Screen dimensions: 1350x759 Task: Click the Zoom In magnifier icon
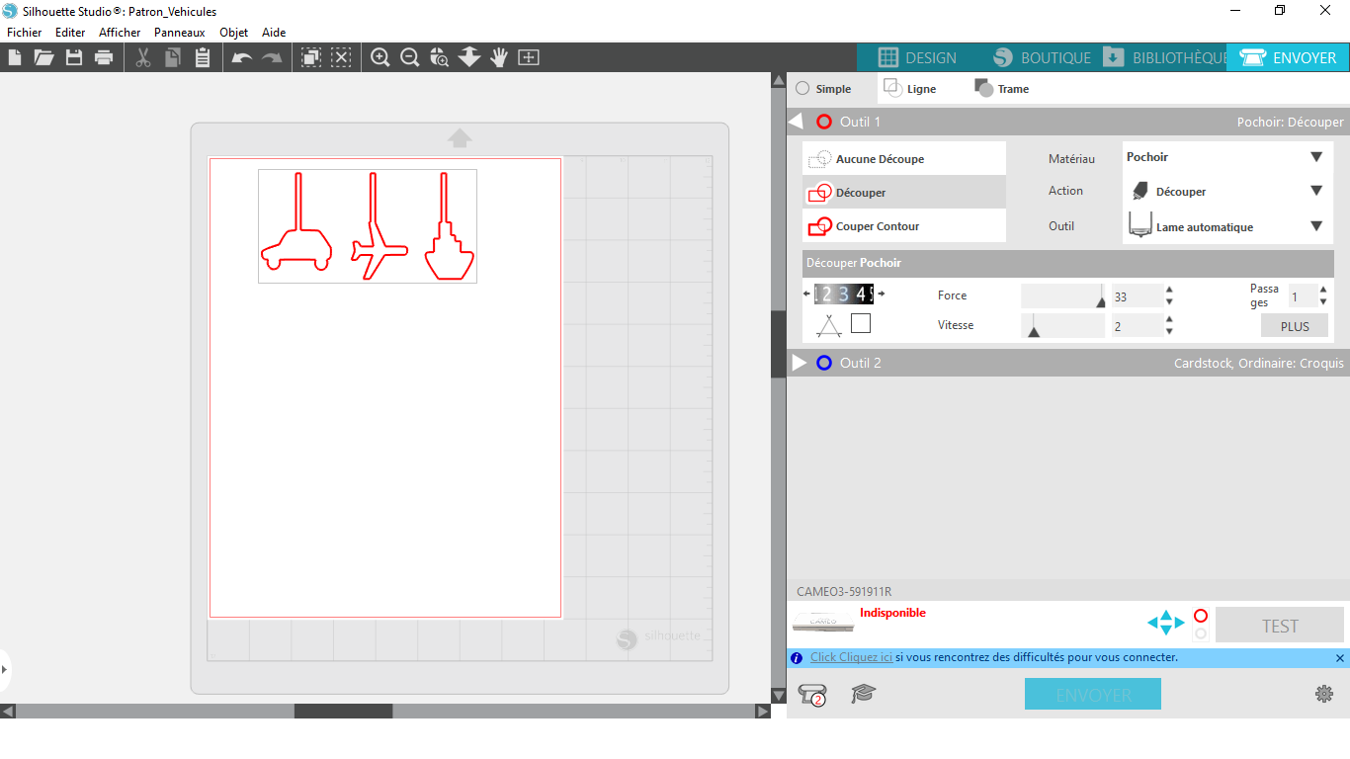pyautogui.click(x=380, y=57)
